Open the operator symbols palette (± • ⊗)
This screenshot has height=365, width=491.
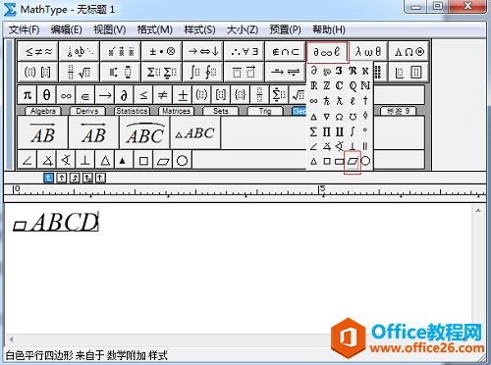click(x=162, y=51)
